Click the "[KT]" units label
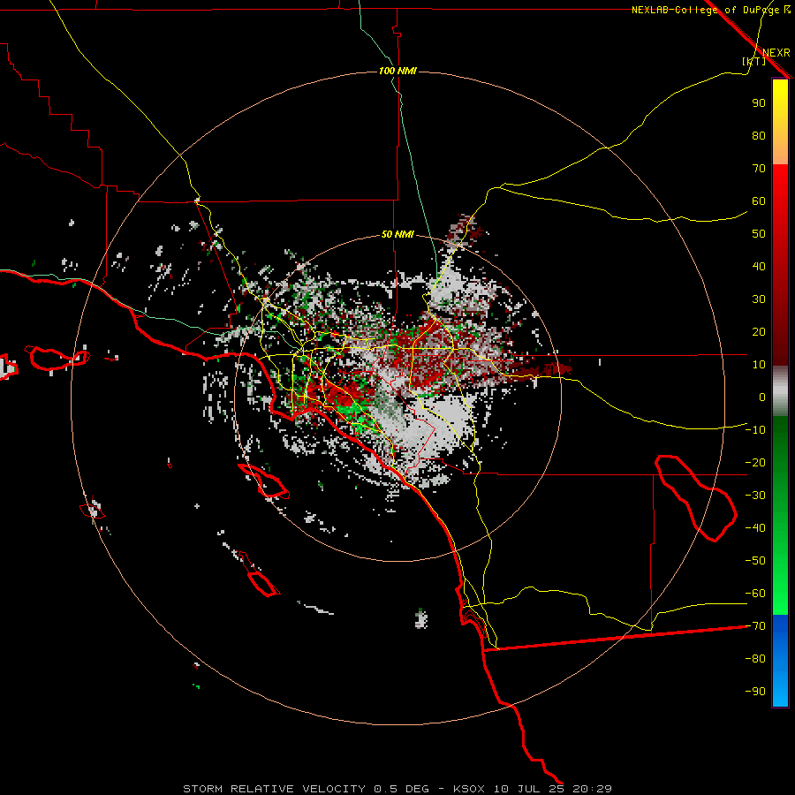795x795 pixels. coord(753,61)
